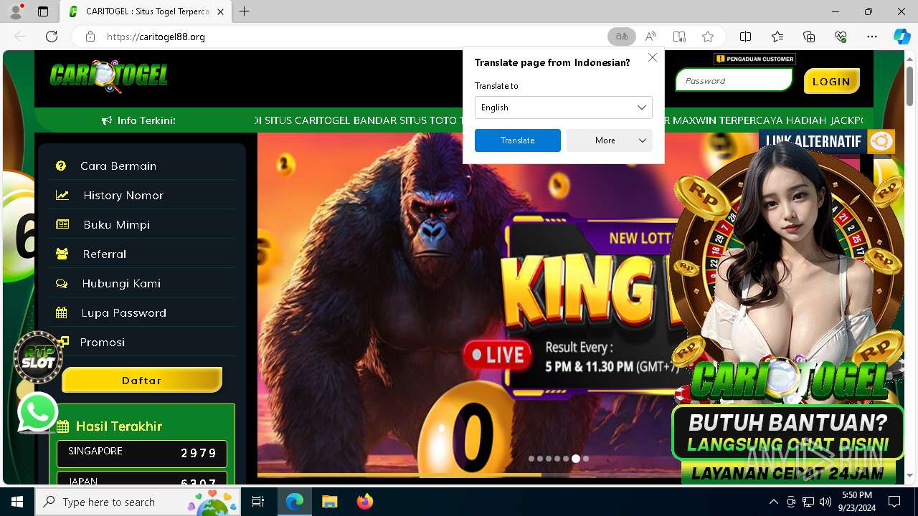Click the Edge profile icon
The width and height of the screenshot is (918, 516).
pos(16,11)
